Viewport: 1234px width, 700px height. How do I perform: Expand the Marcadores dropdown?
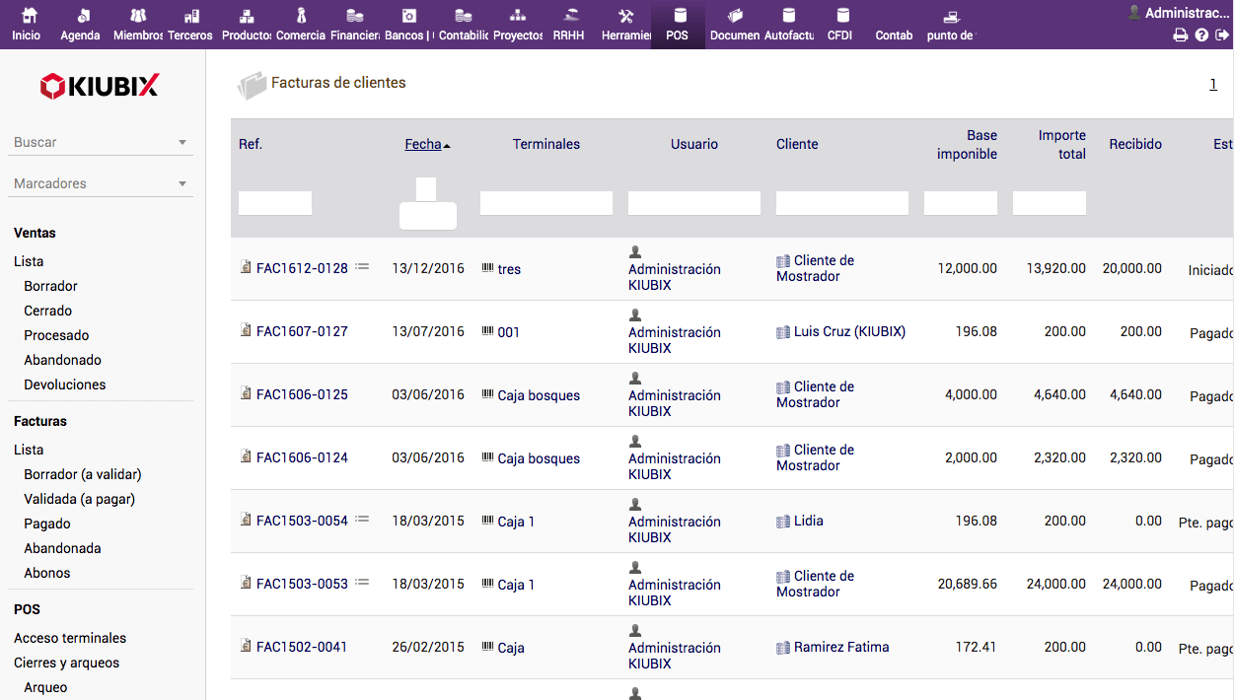tap(181, 184)
